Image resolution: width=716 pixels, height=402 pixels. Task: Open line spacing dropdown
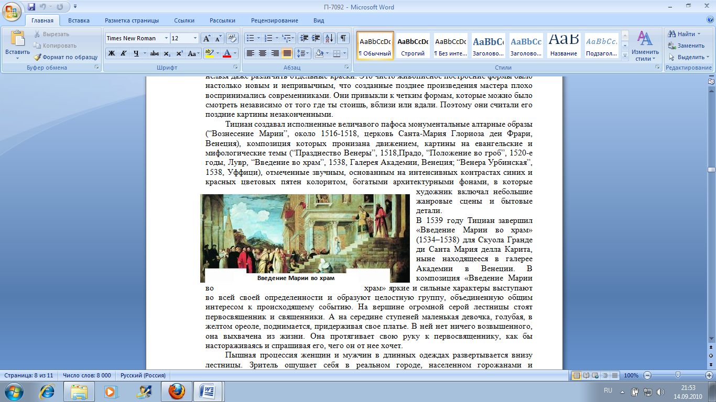click(x=303, y=53)
